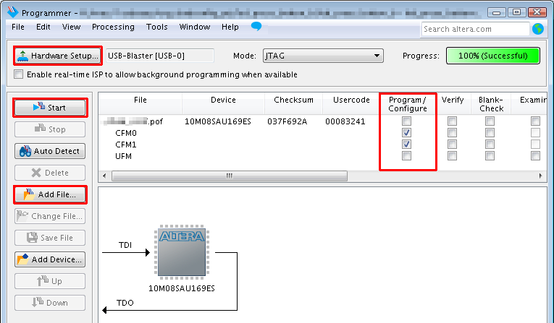Click the globe icon beside search box

[537, 29]
